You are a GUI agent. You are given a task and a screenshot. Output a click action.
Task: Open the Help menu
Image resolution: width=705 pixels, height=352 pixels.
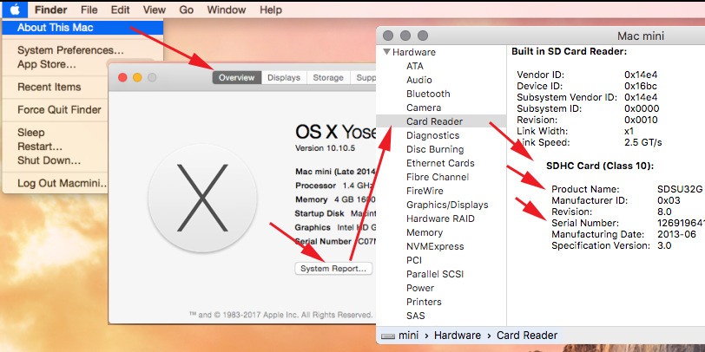pyautogui.click(x=271, y=10)
